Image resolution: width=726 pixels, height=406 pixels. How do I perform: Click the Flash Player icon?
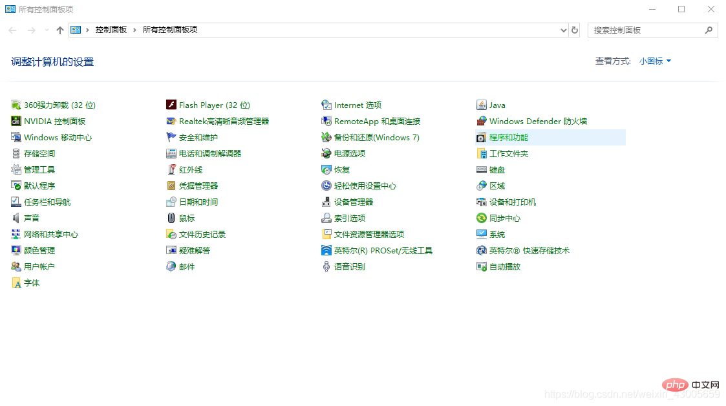[x=171, y=105]
